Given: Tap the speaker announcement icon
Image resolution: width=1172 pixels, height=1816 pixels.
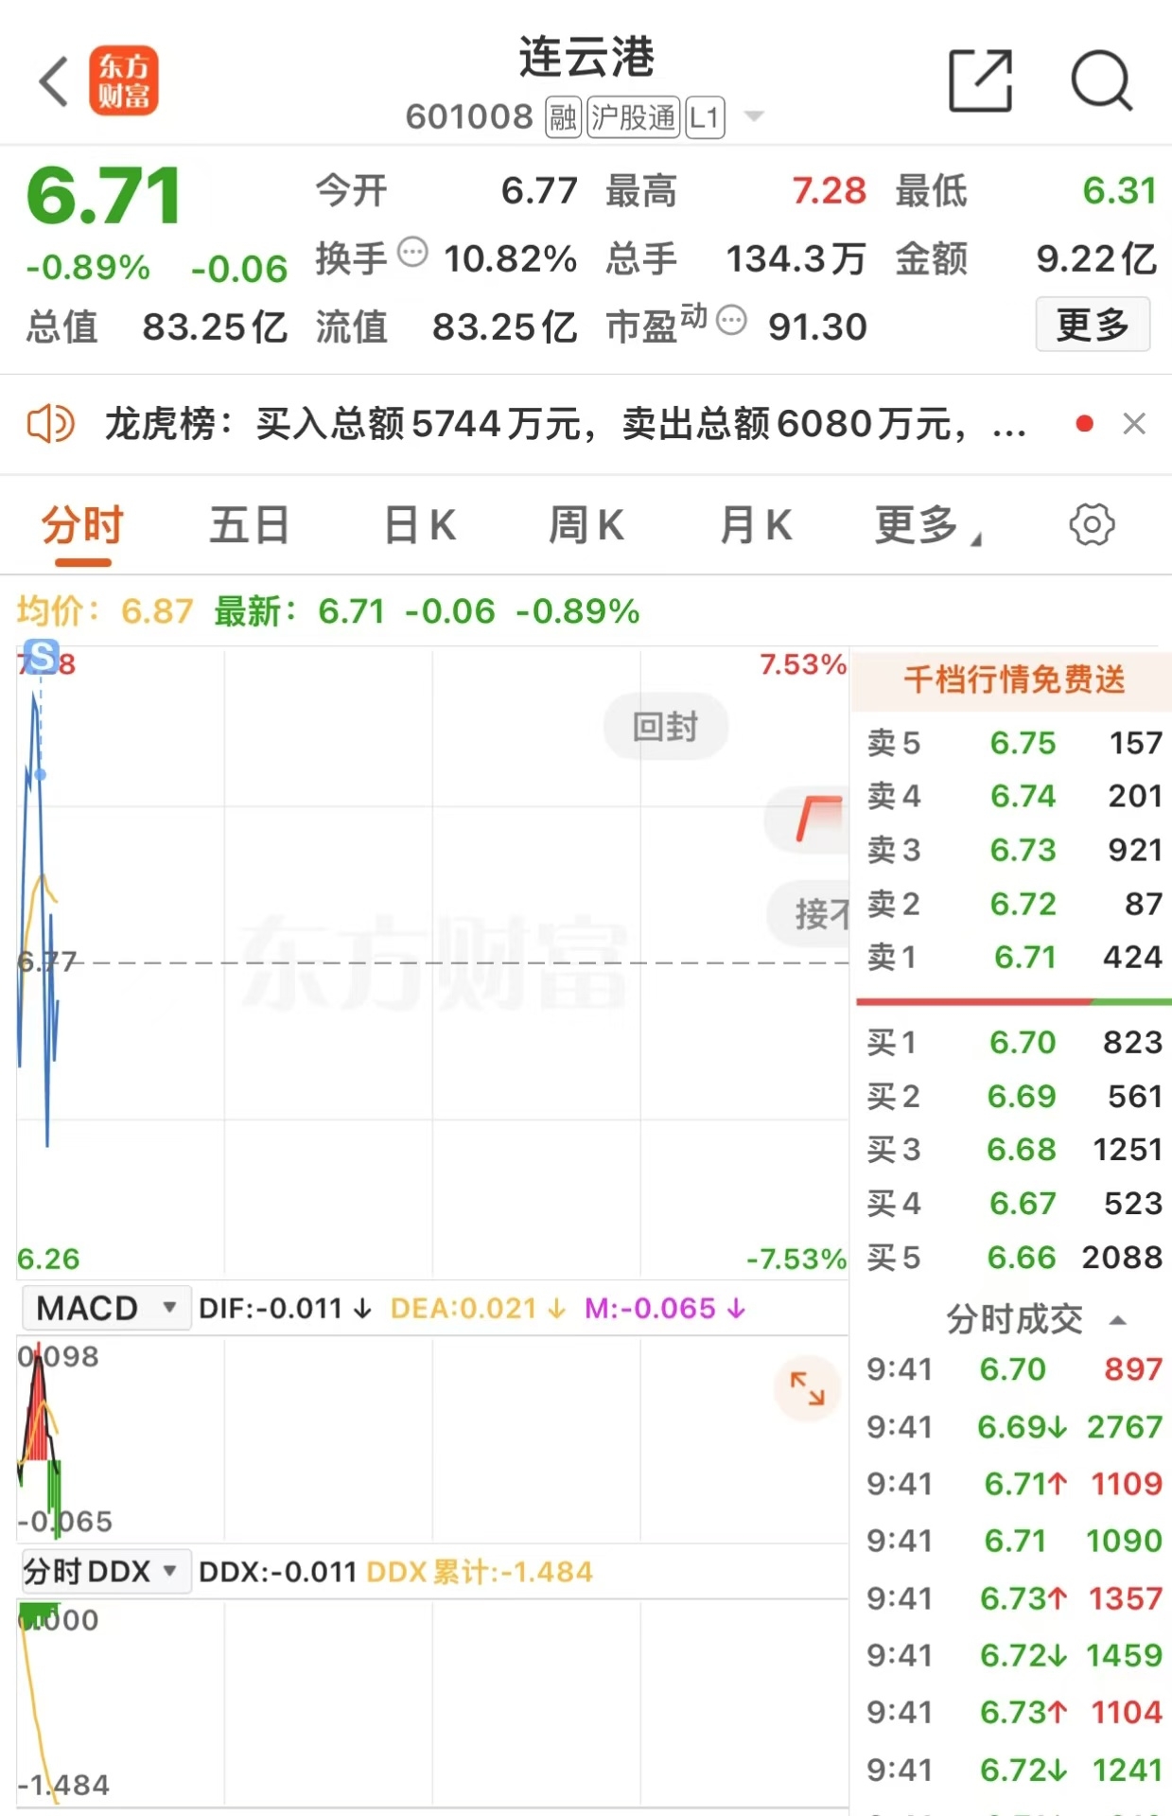Looking at the screenshot, I should click(50, 424).
